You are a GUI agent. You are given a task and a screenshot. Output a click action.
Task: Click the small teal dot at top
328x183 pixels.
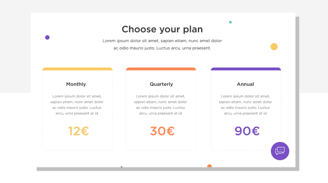coord(230,22)
